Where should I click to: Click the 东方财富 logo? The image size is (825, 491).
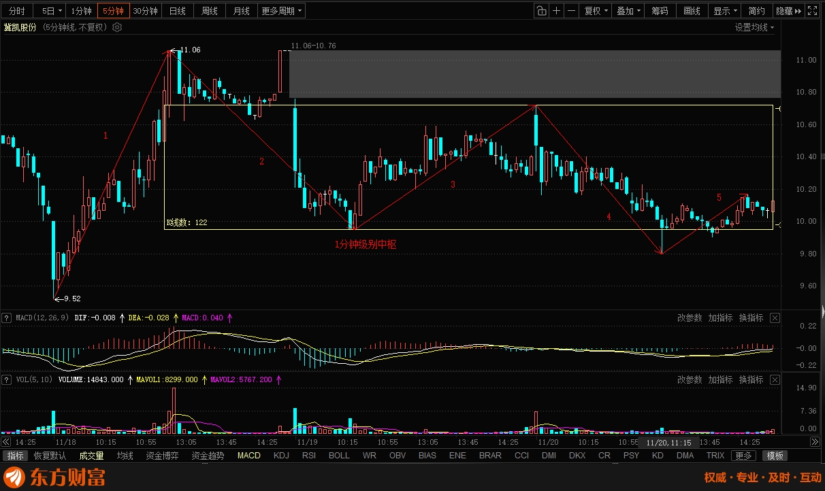(x=55, y=477)
